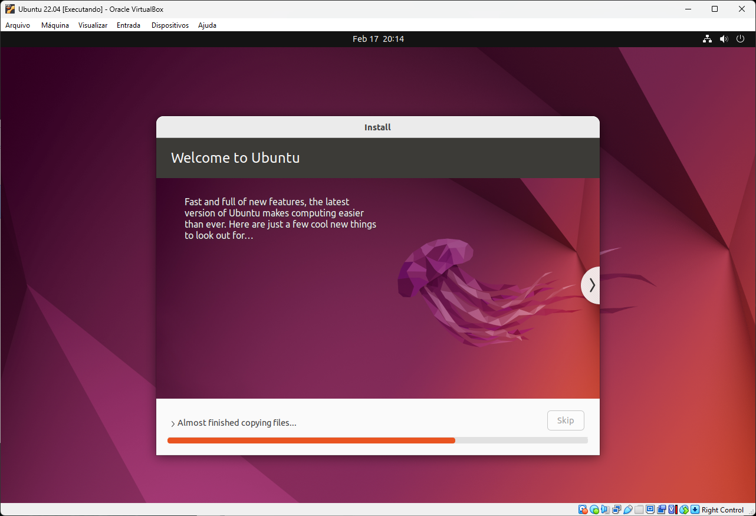The width and height of the screenshot is (756, 516).
Task: Open the Máquina menu
Action: (55, 25)
